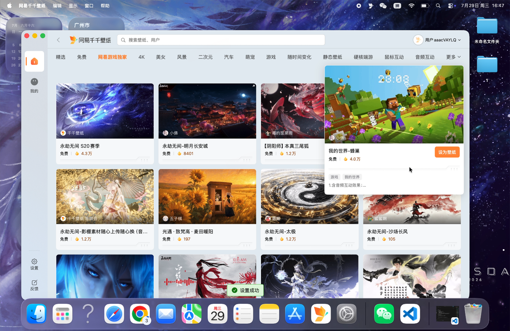Expand the 更多 categories dropdown
The width and height of the screenshot is (510, 331).
point(453,57)
